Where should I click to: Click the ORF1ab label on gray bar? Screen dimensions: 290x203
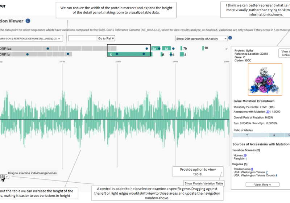pos(5,49)
